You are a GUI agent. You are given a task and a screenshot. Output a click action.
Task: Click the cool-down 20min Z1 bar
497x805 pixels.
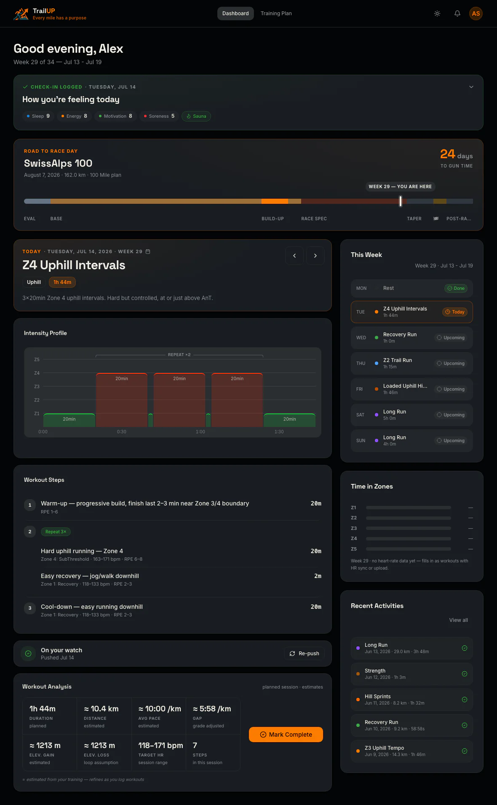[x=289, y=420]
